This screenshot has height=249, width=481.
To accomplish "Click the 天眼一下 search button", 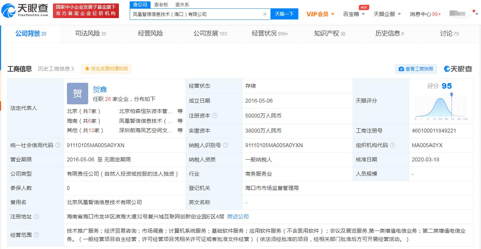I will pos(284,14).
